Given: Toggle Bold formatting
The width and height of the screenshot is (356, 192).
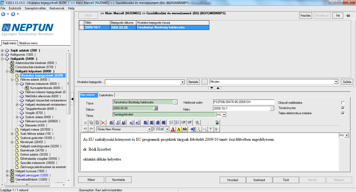Looking at the screenshot, I should pos(111,123).
